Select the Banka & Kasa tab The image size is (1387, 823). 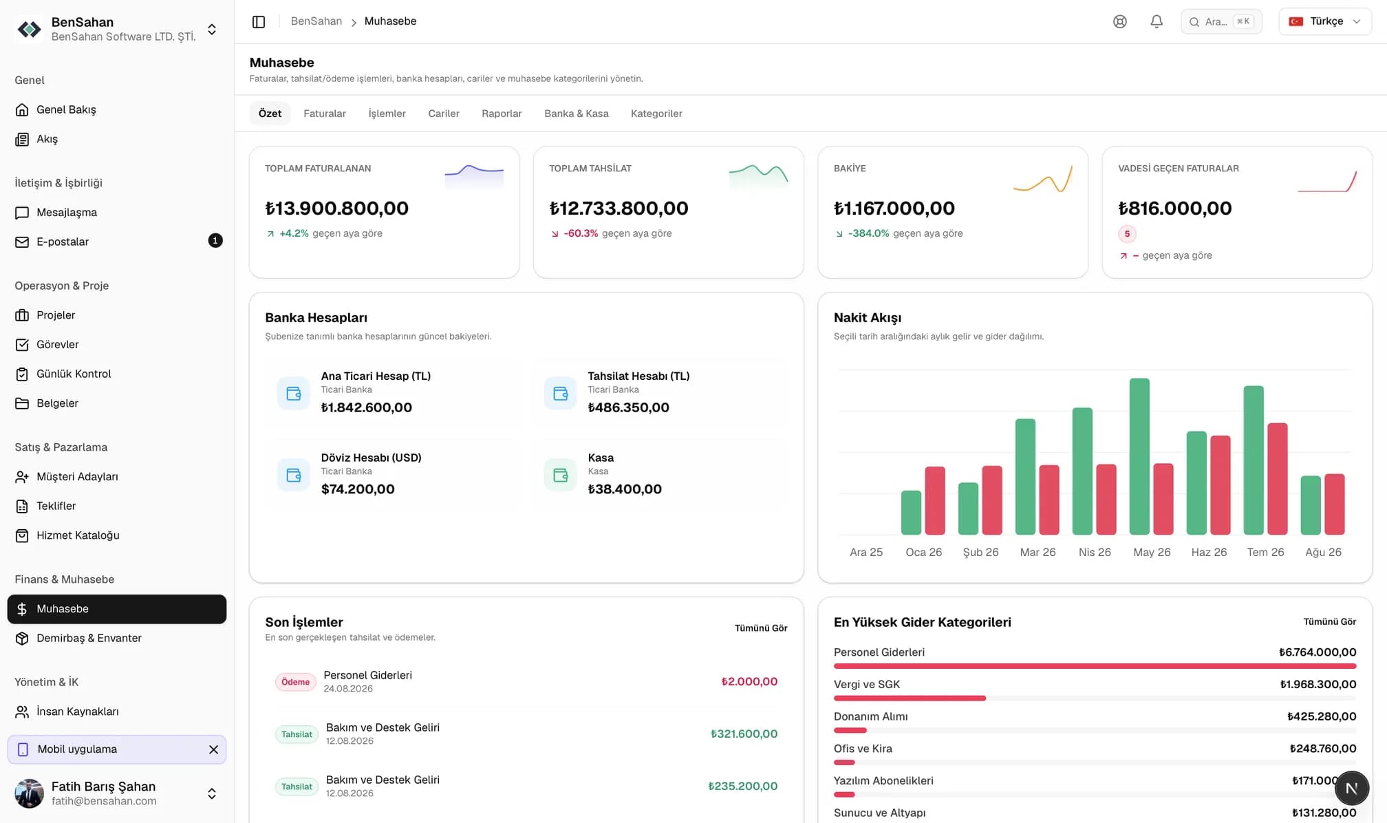pyautogui.click(x=577, y=114)
